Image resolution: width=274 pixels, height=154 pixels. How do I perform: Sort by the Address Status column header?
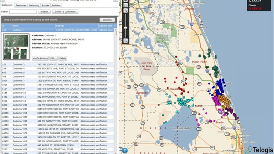click(x=105, y=26)
